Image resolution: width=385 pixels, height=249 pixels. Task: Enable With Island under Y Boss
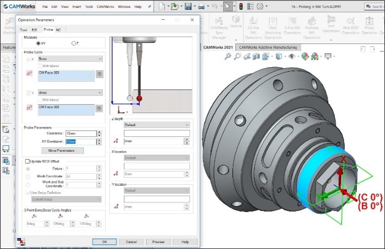coord(40,100)
